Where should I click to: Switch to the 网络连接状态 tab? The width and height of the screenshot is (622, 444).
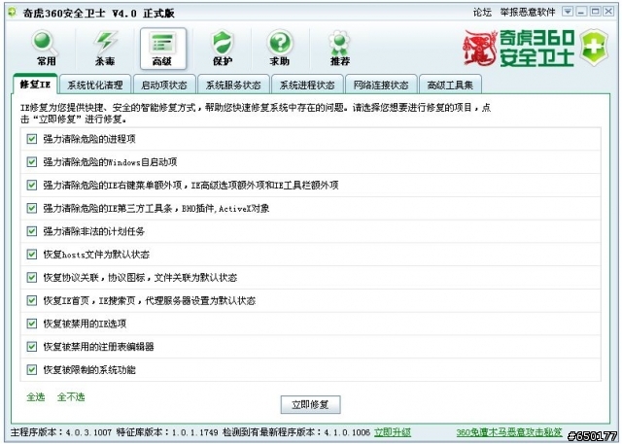pos(381,85)
